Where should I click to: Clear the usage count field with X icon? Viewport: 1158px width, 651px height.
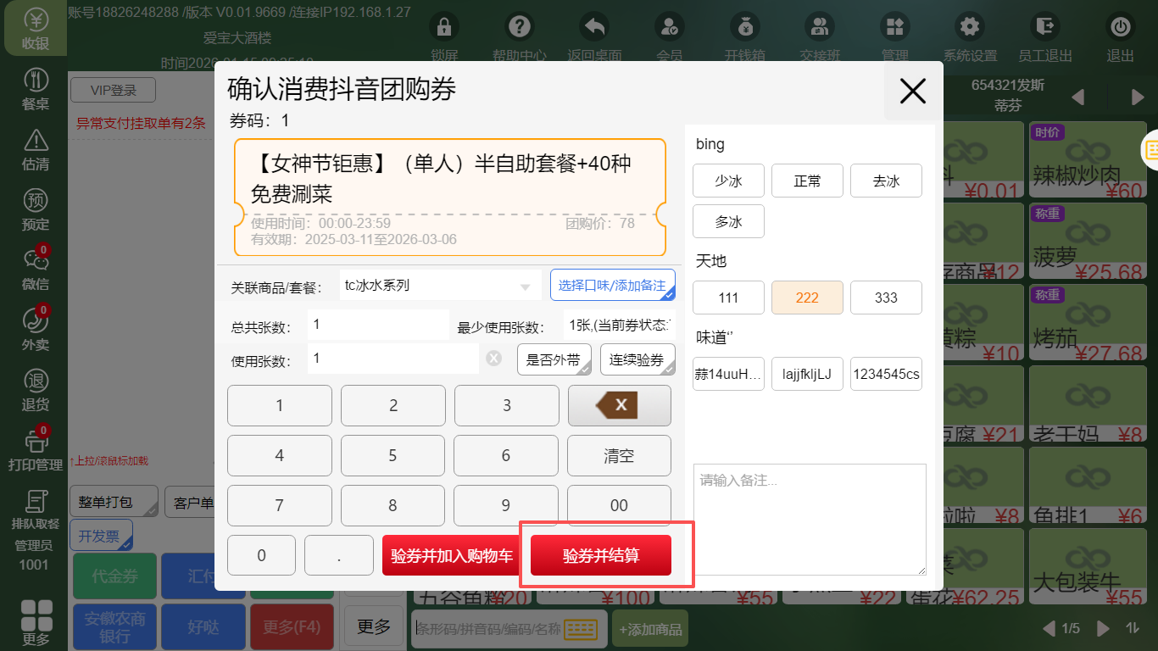coord(494,359)
